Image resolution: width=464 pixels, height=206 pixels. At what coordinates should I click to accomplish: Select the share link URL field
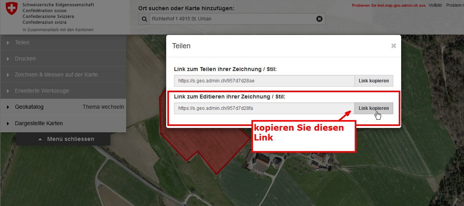coord(264,81)
